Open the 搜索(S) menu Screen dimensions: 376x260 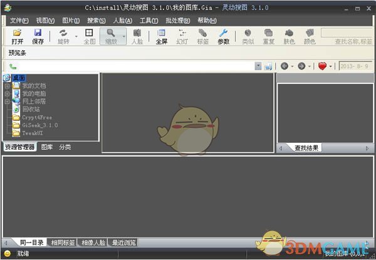pos(96,21)
